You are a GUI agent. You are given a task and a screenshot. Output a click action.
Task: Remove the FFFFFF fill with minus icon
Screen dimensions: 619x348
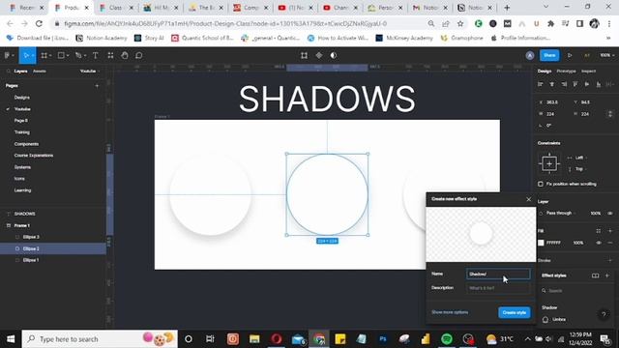click(610, 243)
